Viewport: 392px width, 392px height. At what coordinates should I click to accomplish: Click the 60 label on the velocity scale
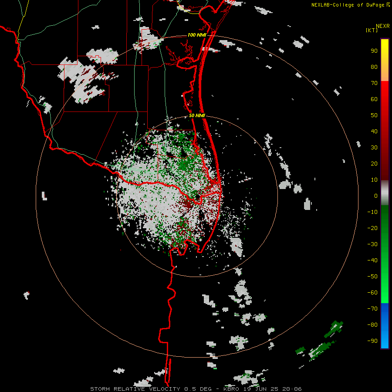tap(374, 99)
